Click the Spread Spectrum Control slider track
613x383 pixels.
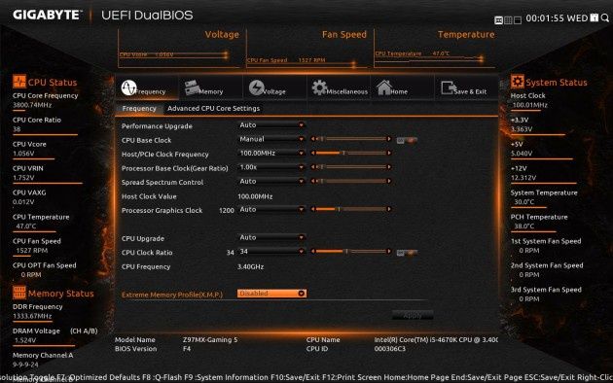[x=350, y=181]
